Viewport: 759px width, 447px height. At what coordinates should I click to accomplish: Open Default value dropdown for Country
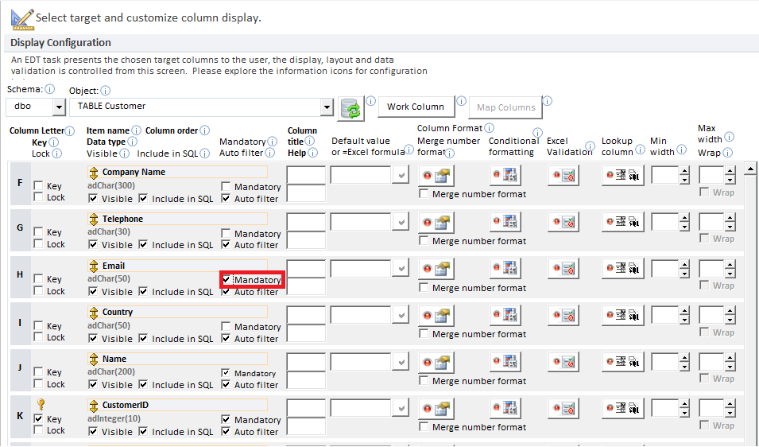[x=401, y=315]
